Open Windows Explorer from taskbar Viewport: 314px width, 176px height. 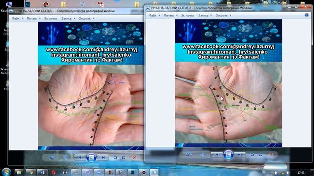19,172
